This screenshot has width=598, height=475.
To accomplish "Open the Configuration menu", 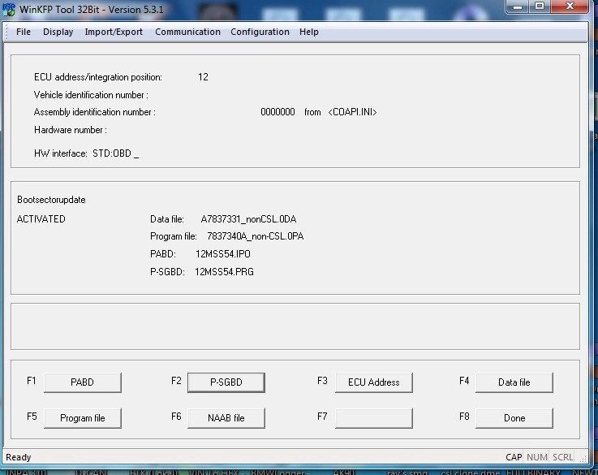I will 260,32.
